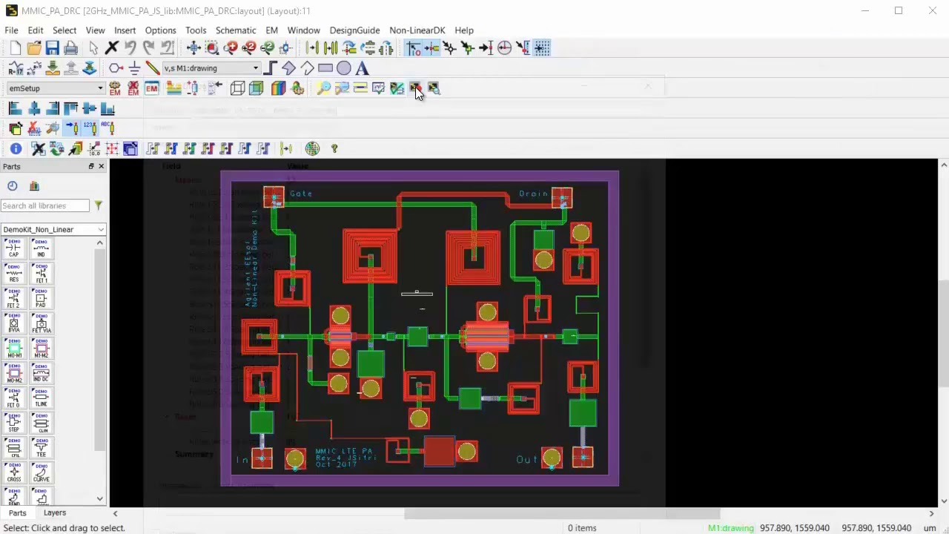Screen dimensions: 949x534
Task: Open the emSetup dropdown
Action: 100,88
